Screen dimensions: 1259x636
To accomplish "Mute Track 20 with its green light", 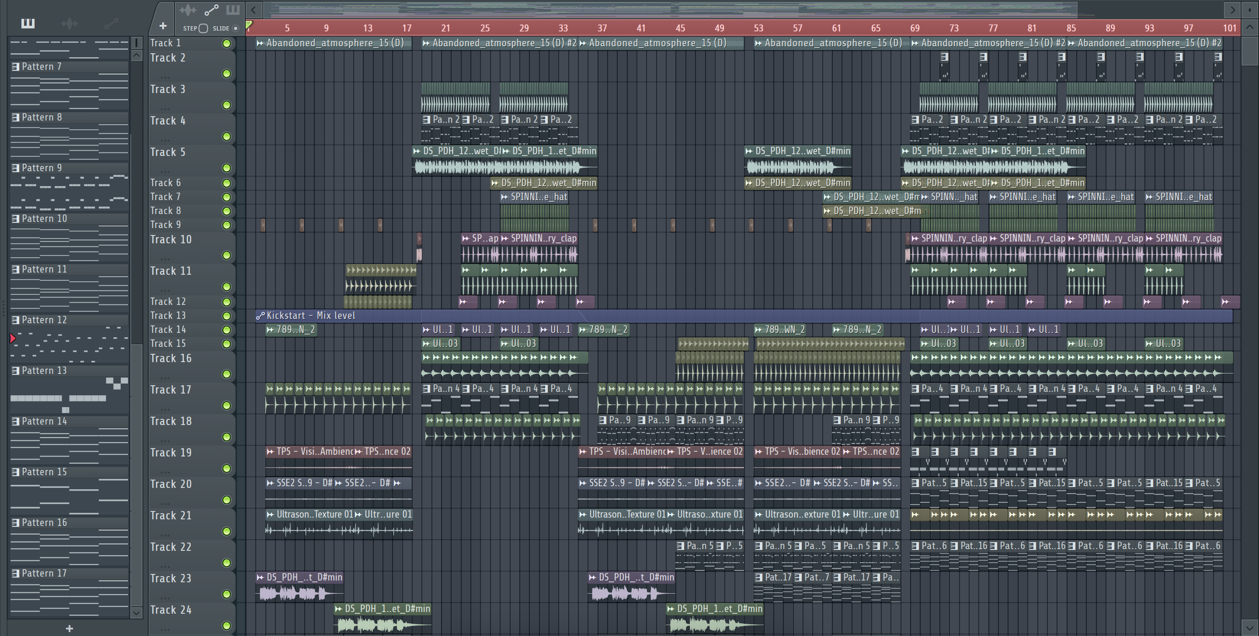I will (x=226, y=500).
